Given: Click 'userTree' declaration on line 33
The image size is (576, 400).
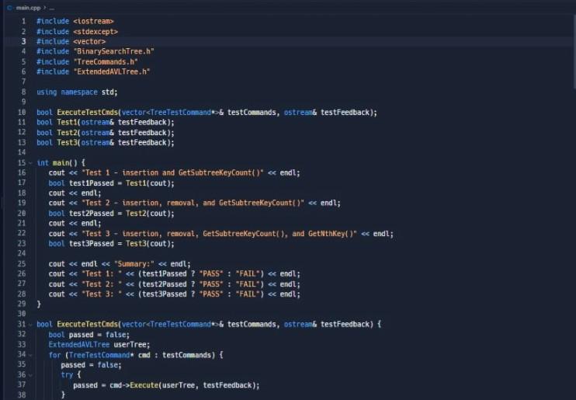Looking at the screenshot, I should click(130, 345).
